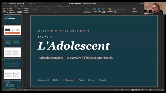Click the Copier icon

(8, 10)
